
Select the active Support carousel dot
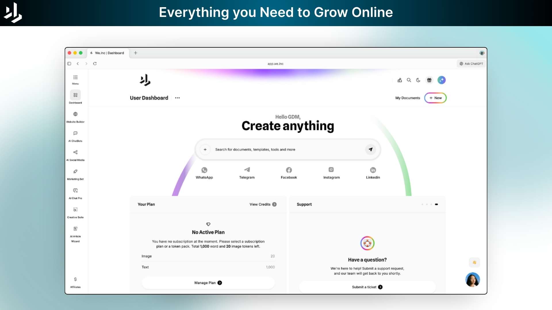(x=436, y=204)
